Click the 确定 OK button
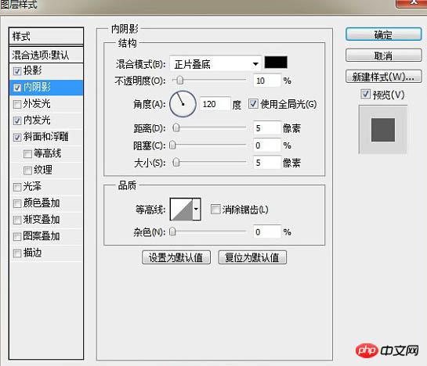 click(x=383, y=34)
